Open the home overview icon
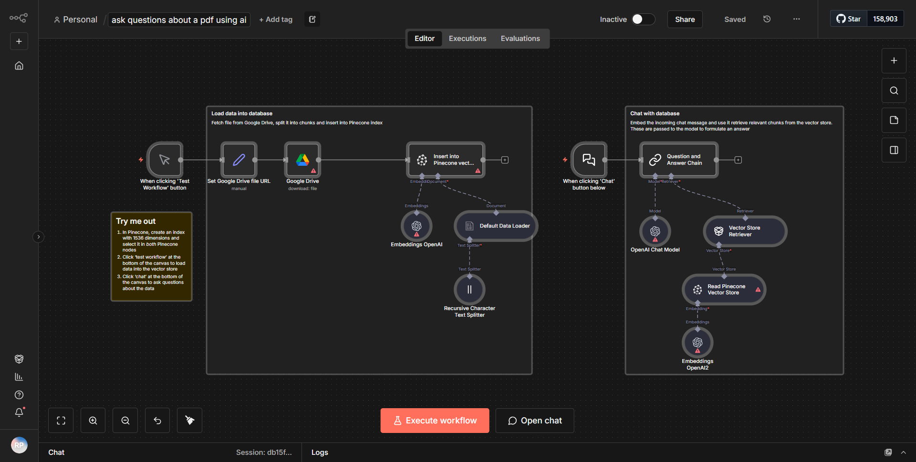 click(x=19, y=66)
